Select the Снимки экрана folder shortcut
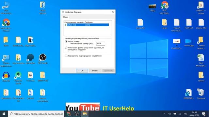 201,43
